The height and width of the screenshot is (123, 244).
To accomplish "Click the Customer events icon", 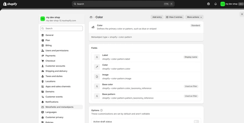I will click(43, 97).
